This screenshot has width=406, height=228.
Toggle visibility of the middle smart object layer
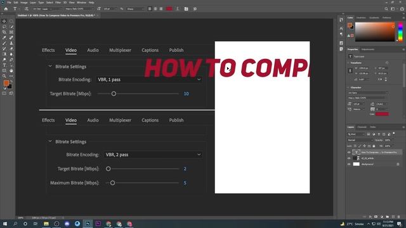[x=349, y=158]
